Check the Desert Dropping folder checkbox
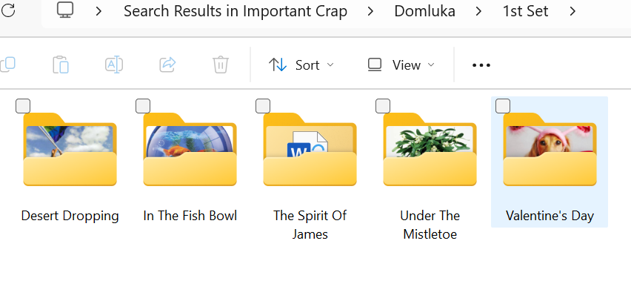This screenshot has height=298, width=631. (23, 106)
